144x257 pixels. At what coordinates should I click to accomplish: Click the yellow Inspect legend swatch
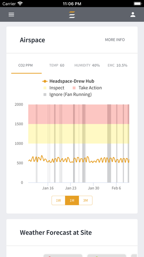(45, 88)
